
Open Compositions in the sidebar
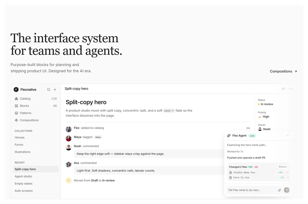(x=36, y=120)
